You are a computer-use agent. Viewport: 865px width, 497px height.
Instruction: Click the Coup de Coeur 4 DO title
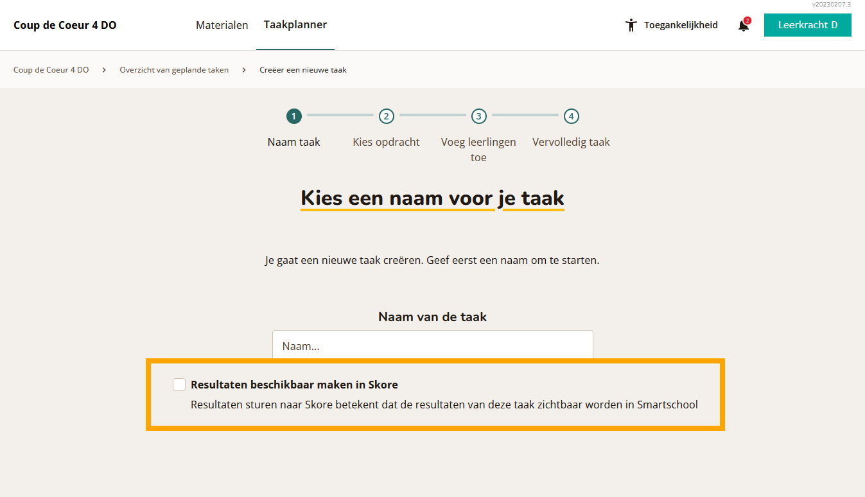(x=65, y=25)
